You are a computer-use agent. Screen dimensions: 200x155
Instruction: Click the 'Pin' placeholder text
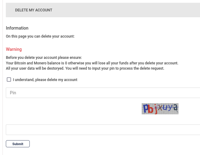[13, 93]
